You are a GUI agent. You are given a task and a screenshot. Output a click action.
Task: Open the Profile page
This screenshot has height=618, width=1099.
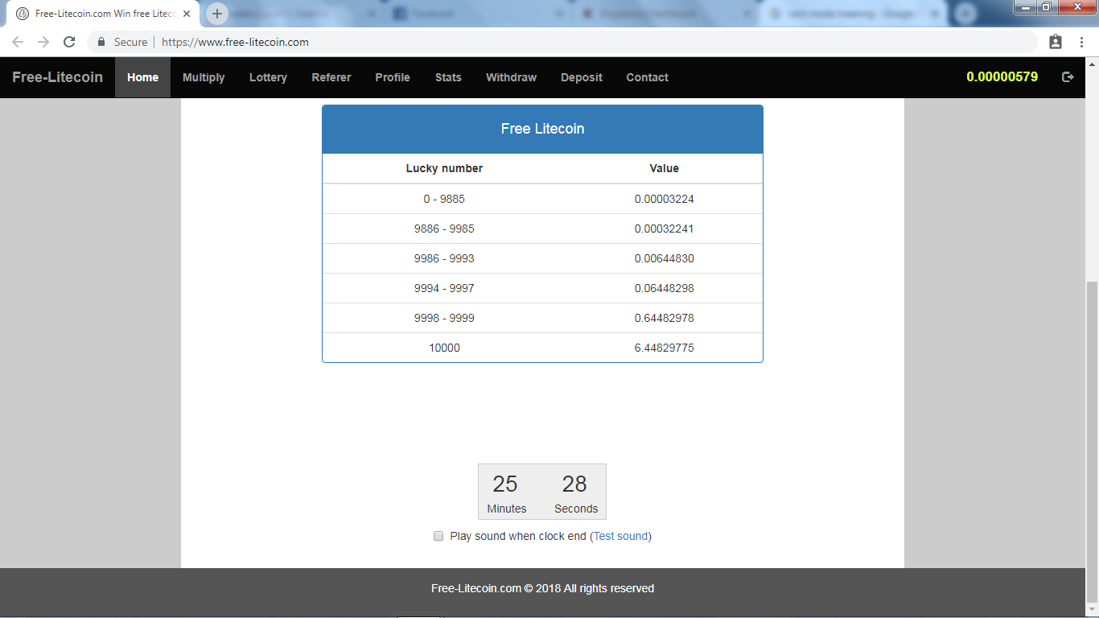click(x=393, y=77)
